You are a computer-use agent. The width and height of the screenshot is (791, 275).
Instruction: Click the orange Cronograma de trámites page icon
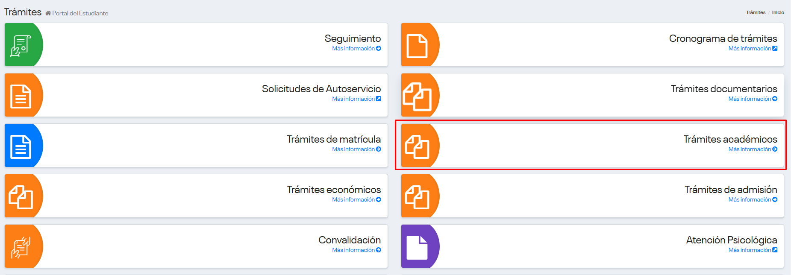pos(417,46)
